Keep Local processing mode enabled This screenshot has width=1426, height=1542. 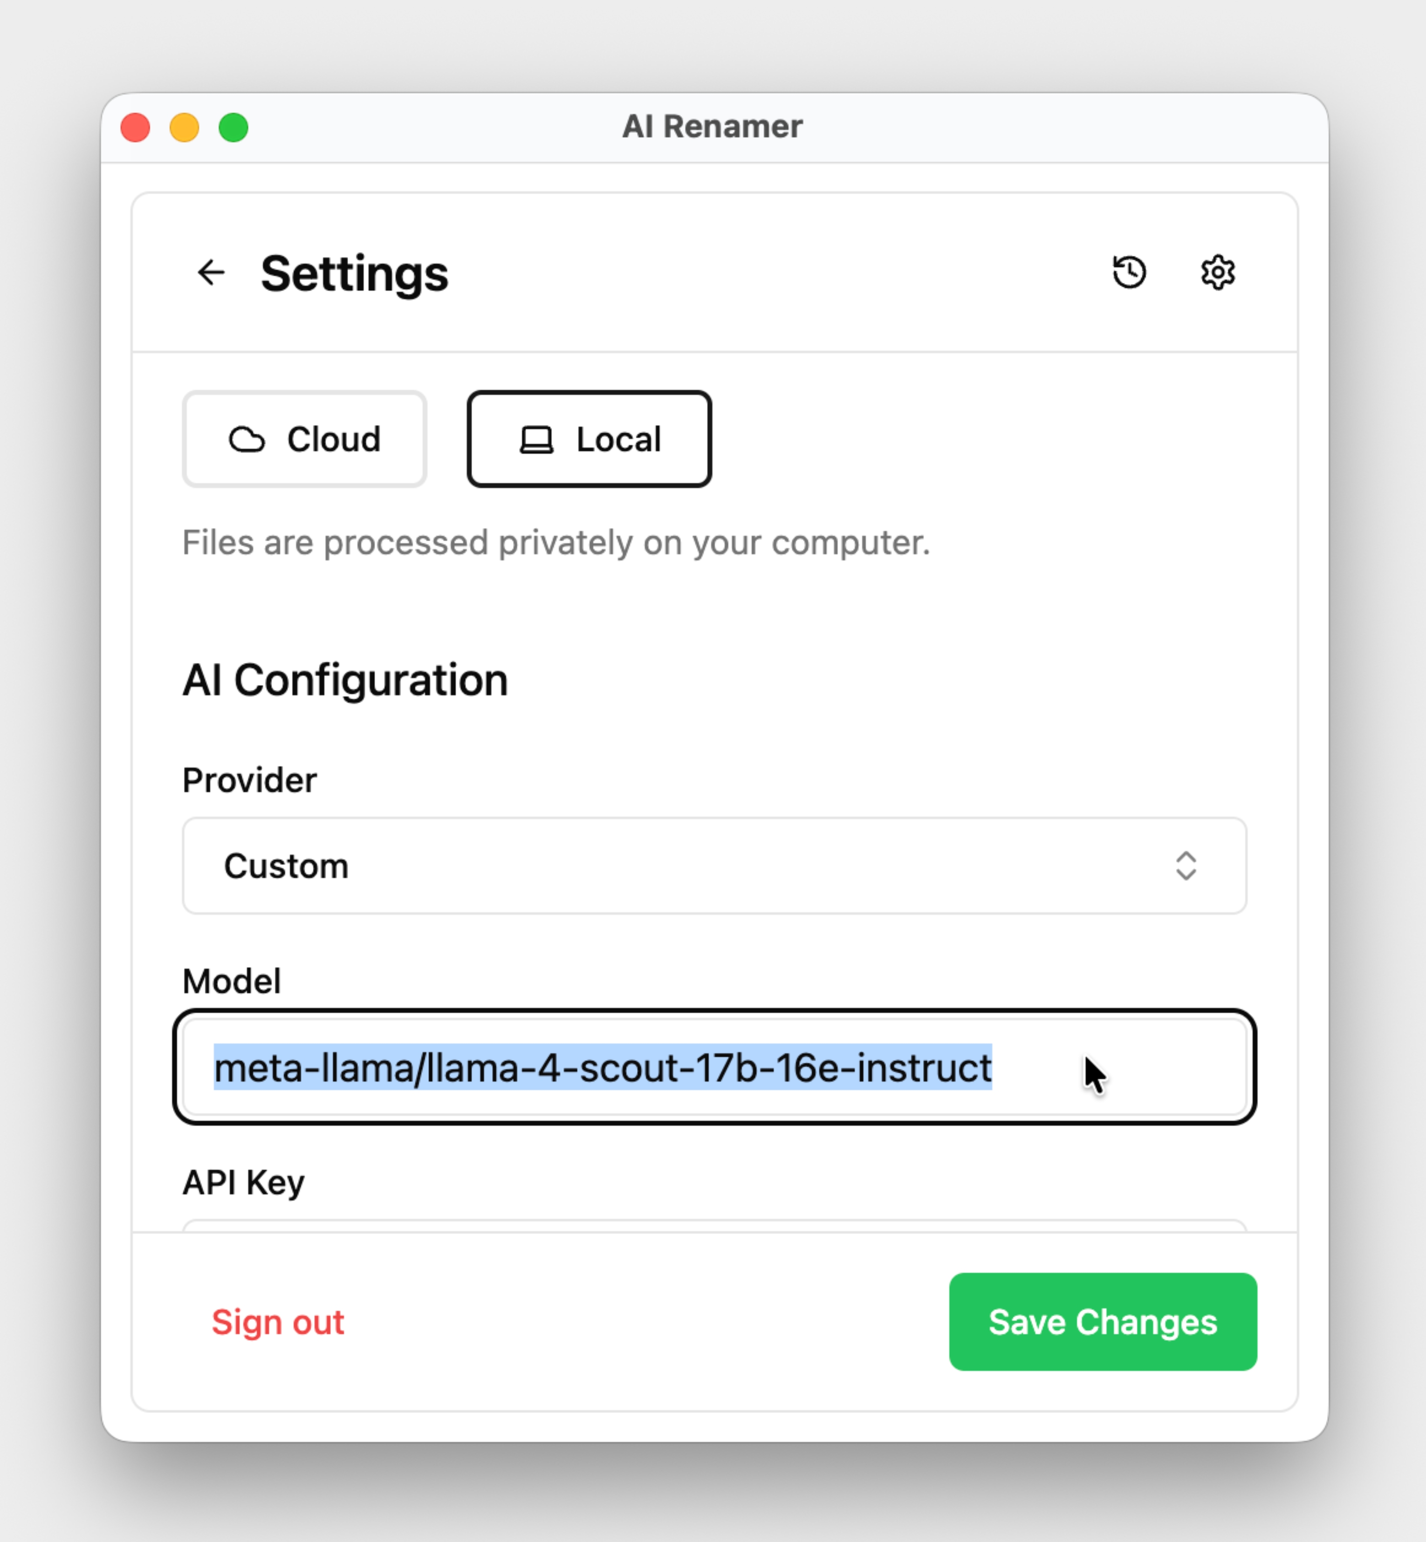coord(589,438)
